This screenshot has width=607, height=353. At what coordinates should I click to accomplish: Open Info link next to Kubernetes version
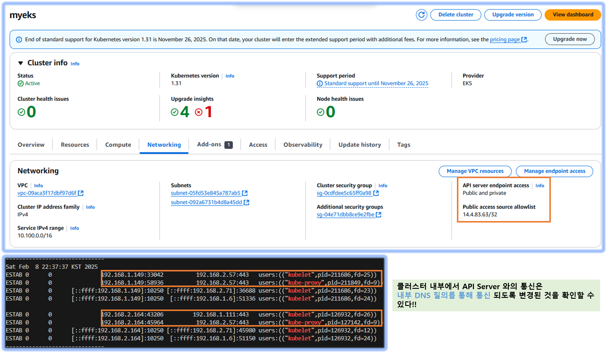coord(230,76)
